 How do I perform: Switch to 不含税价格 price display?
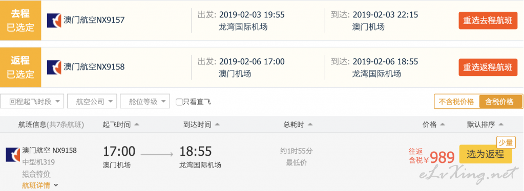[x=456, y=102]
